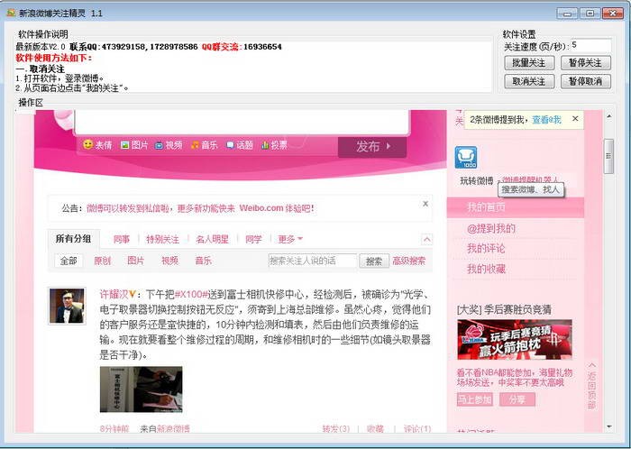Open @提到我的 in sidebar
This screenshot has height=449, width=631.
click(x=491, y=228)
